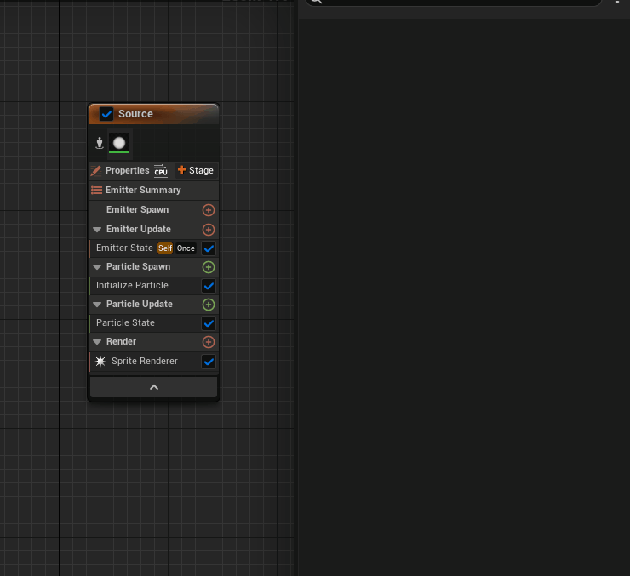This screenshot has height=576, width=630.
Task: Open the Emitter Summary row
Action: (143, 190)
